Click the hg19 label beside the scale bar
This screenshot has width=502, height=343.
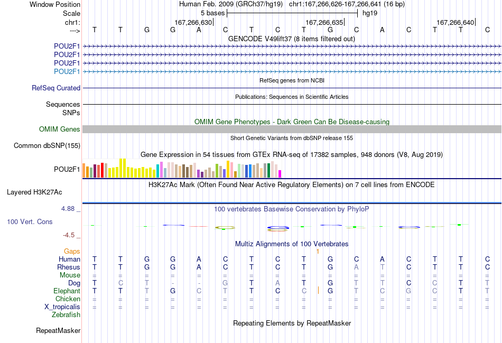coord(370,13)
